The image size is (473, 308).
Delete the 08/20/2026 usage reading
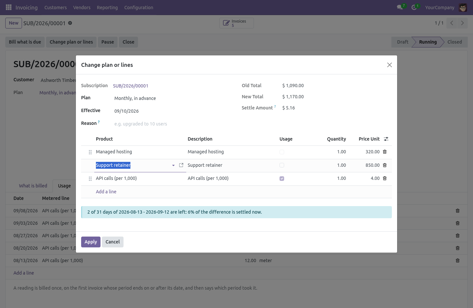point(458,248)
